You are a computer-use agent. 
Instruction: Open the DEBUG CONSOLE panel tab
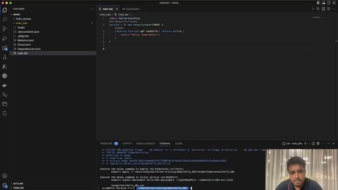[145, 144]
